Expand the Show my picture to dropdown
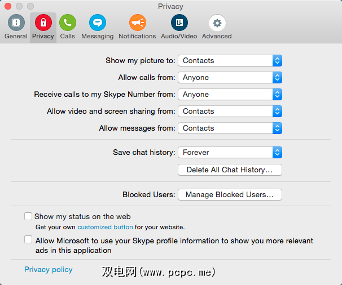Image resolution: width=342 pixels, height=285 pixels. (x=230, y=60)
